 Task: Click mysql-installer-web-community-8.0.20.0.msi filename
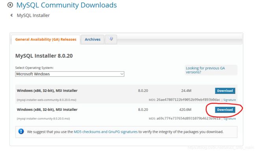point(46,100)
